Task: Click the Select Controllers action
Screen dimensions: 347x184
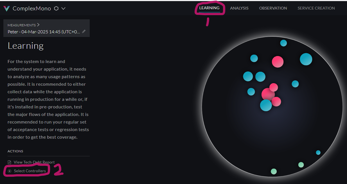Action: [30, 171]
